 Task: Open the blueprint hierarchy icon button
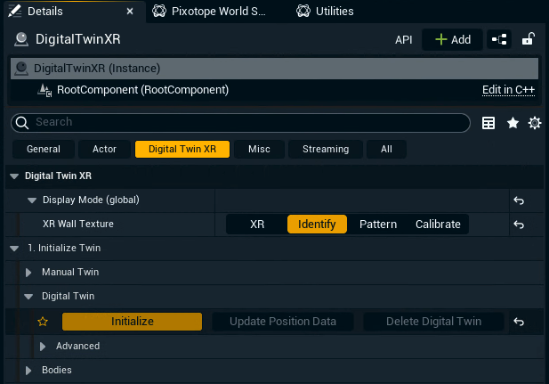[x=499, y=39]
